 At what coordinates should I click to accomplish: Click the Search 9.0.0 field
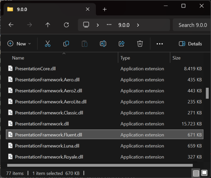tap(193, 25)
